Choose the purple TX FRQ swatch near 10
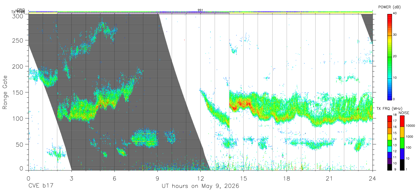419x193 pixels. pos(389,161)
